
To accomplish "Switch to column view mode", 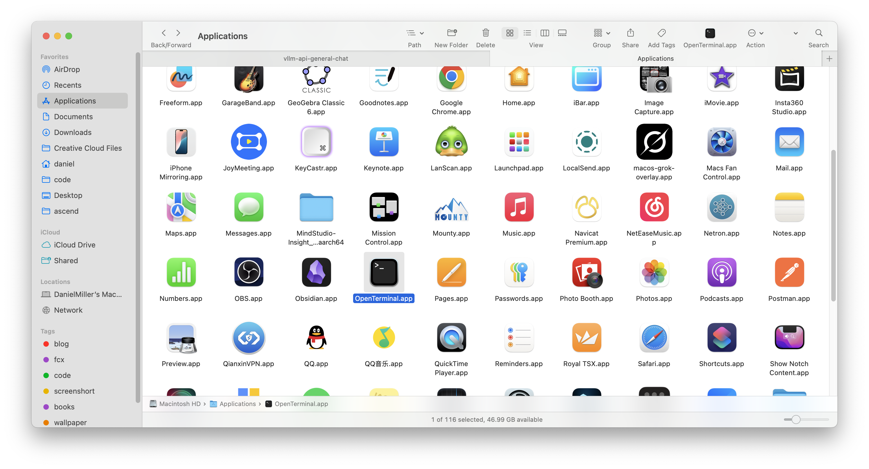I will tap(545, 33).
